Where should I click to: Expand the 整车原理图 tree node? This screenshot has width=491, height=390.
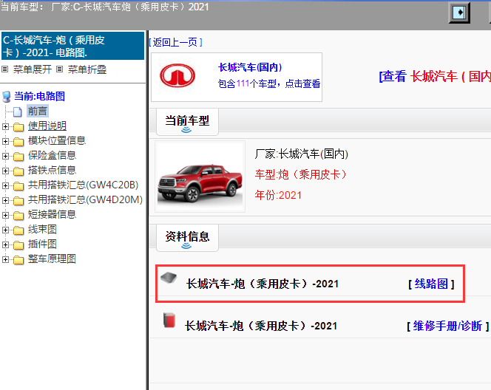[x=5, y=259]
